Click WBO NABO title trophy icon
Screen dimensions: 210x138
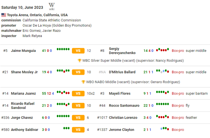pyautogui.click(x=83, y=82)
